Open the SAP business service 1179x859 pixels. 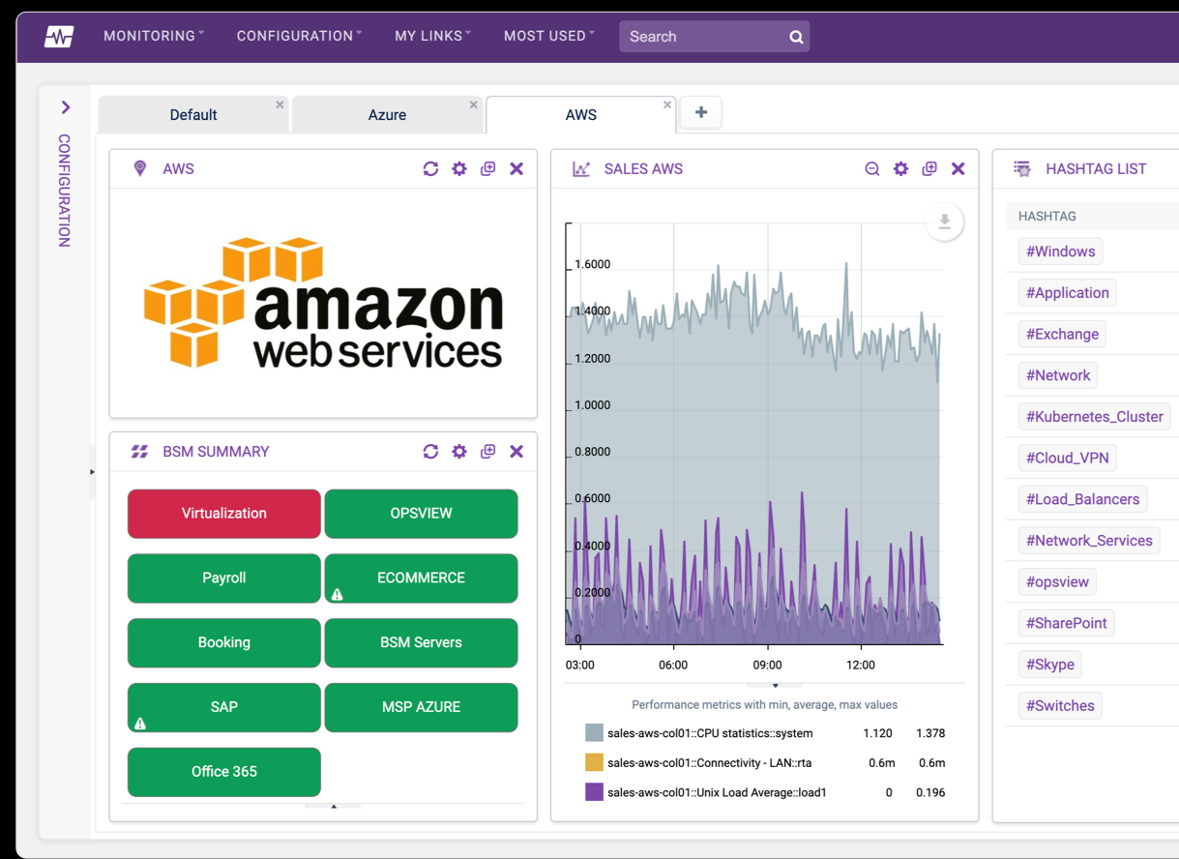coord(224,707)
